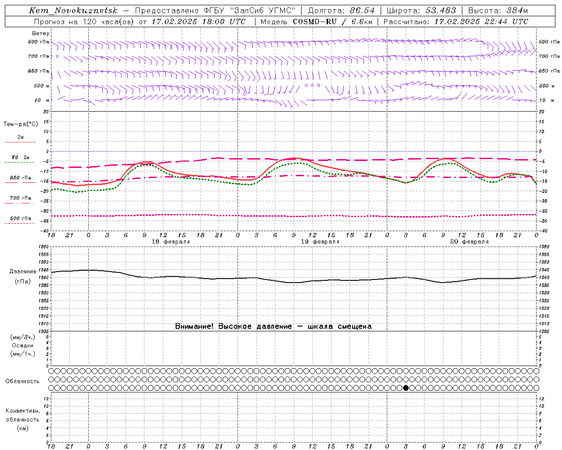Click the Td 2м dew point legend entry
This screenshot has height=450, width=562.
coord(20,157)
